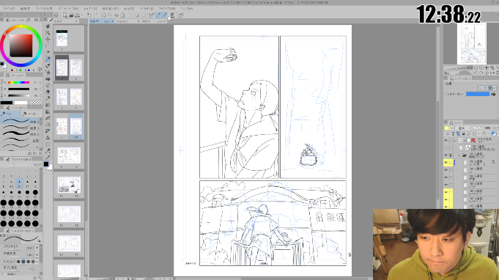Click the hue slider in Color Slider palette
499x280 pixels.
[19, 82]
